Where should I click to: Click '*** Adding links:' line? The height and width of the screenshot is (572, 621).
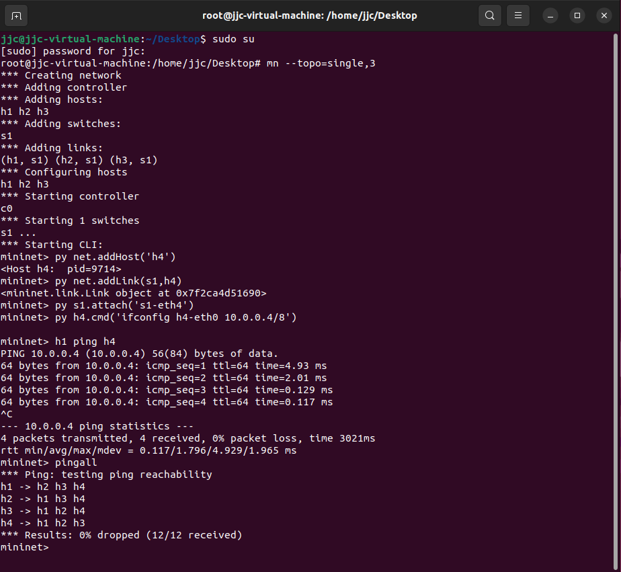pos(52,148)
